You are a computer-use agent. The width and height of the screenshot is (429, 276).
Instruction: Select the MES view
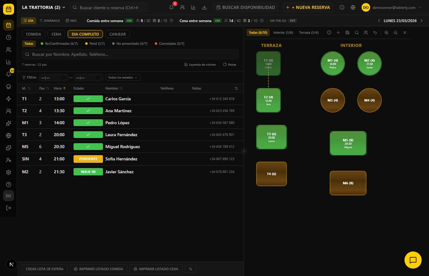click(x=71, y=21)
